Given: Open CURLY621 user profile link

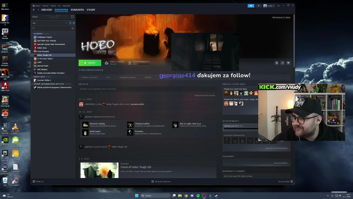Looking at the screenshot, I should coord(89,104).
